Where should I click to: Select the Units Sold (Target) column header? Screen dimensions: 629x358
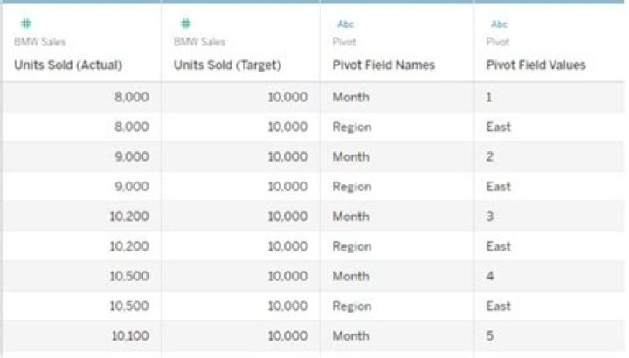click(x=227, y=65)
